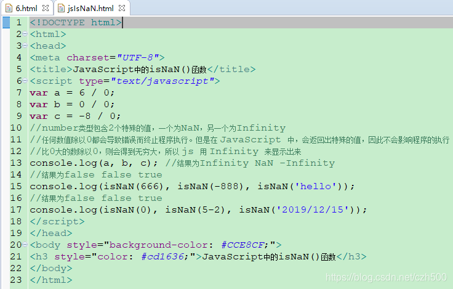
Task: Click the comment on line 12 about Infinity
Action: pos(166,152)
